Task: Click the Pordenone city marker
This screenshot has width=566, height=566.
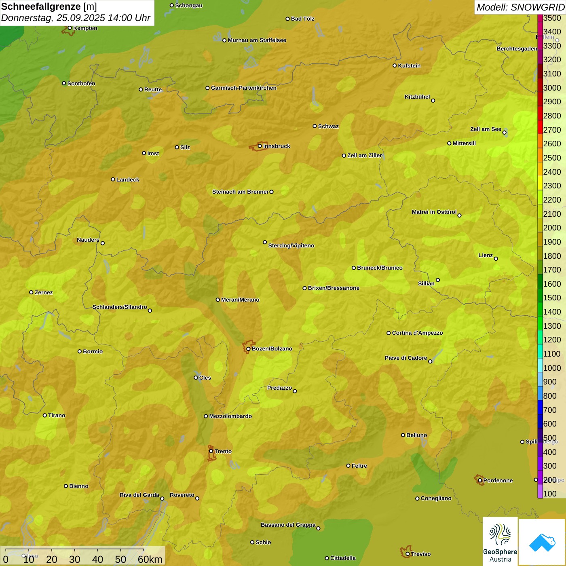Action: tap(480, 480)
